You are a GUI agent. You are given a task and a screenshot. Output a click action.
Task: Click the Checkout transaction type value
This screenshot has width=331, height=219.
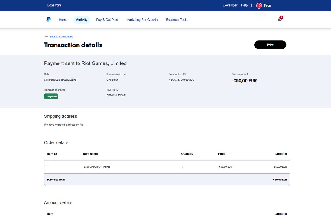pos(112,80)
